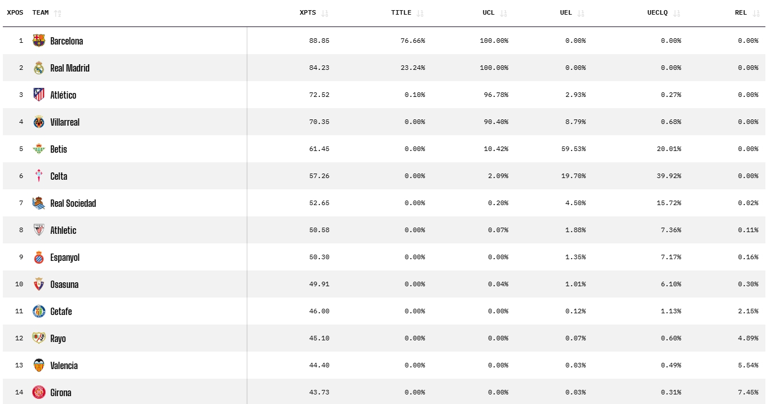Sort table by the TEAM column
775x404 pixels.
pos(58,13)
